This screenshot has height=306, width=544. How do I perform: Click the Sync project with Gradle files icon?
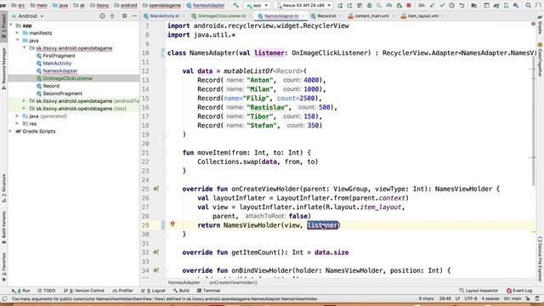496,5
